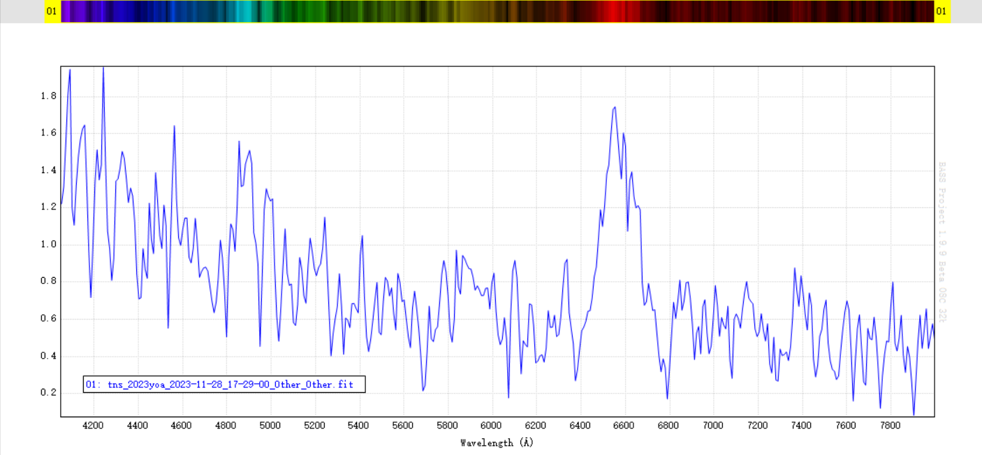
Task: Click the Wavelength (Å) axis title
Action: click(497, 442)
